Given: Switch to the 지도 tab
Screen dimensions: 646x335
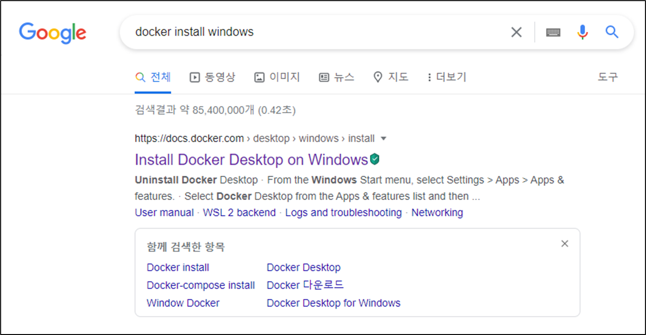Looking at the screenshot, I should point(391,77).
